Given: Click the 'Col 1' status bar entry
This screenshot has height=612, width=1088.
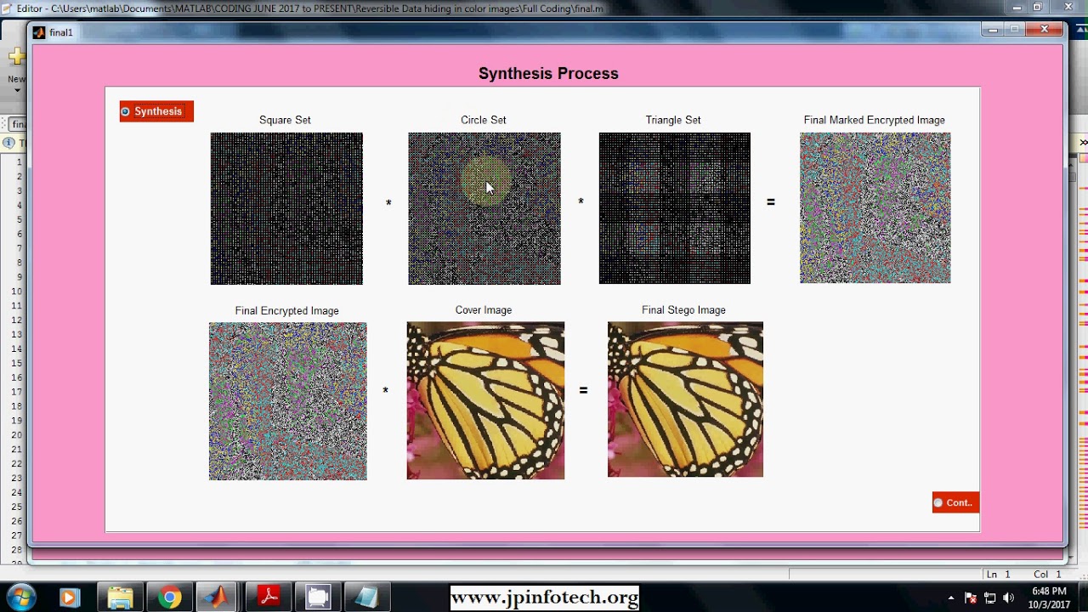Looking at the screenshot, I should pyautogui.click(x=1047, y=575).
